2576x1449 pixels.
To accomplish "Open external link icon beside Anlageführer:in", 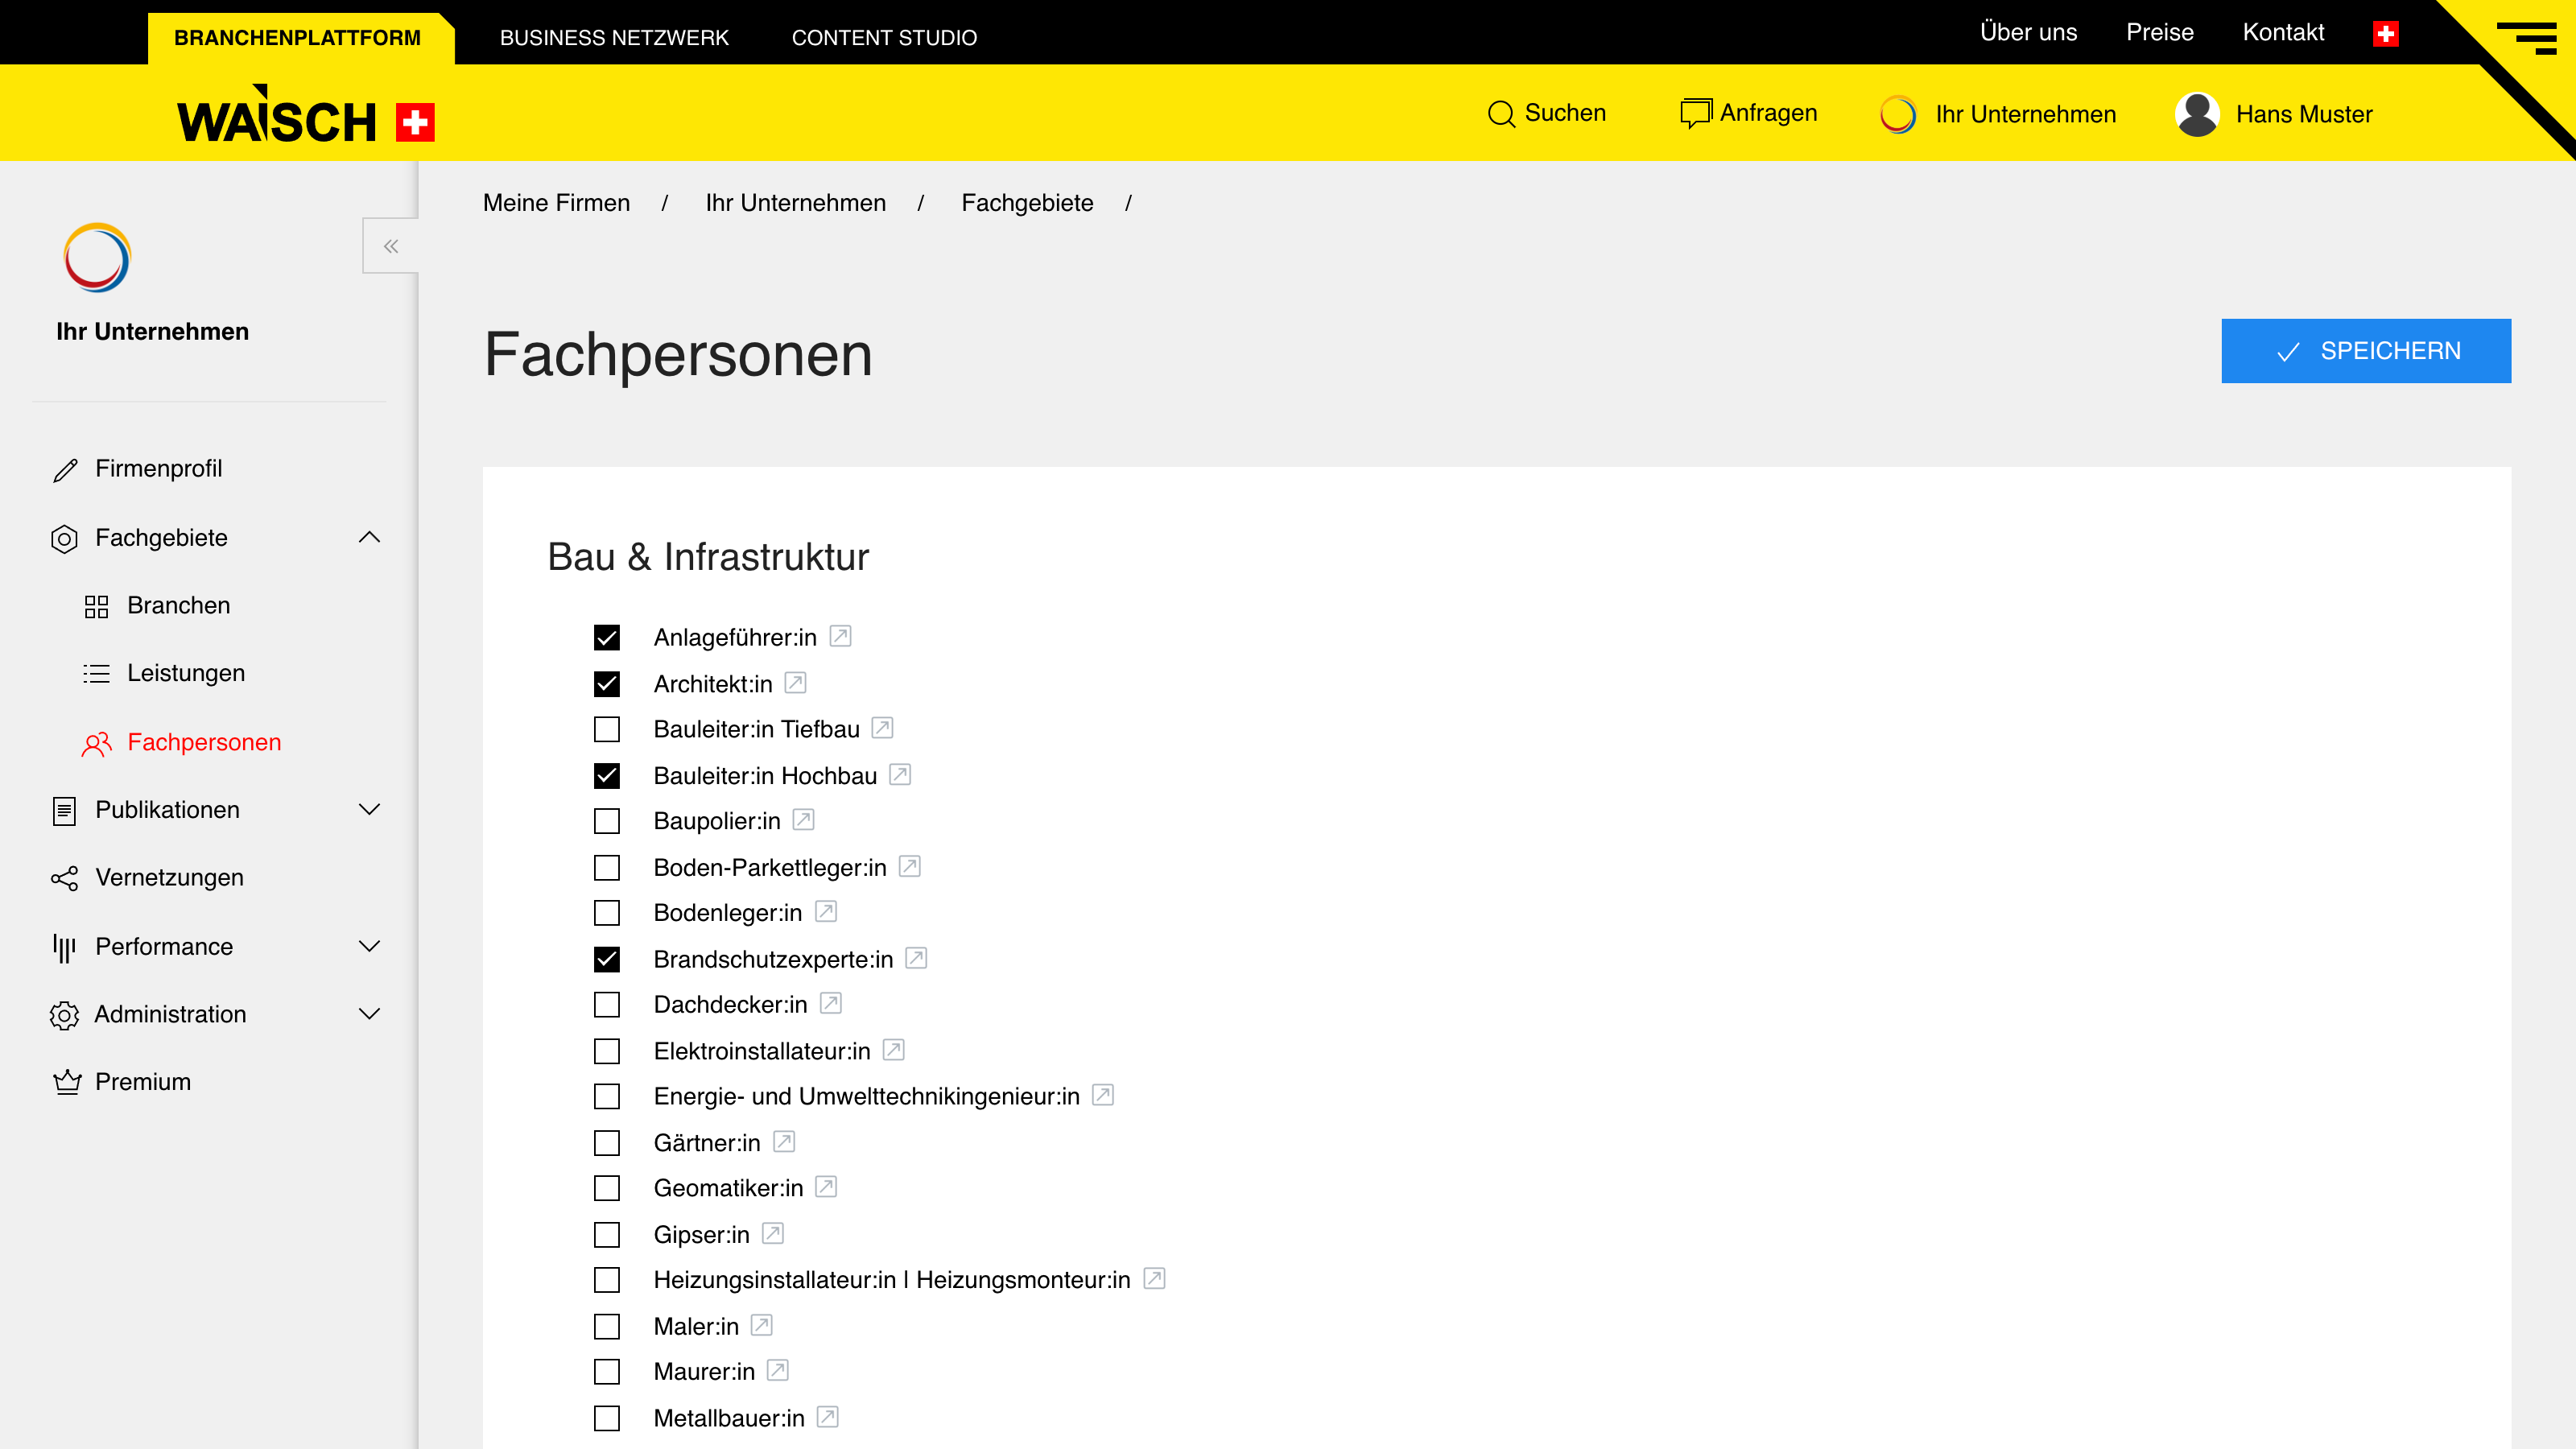I will click(x=840, y=636).
